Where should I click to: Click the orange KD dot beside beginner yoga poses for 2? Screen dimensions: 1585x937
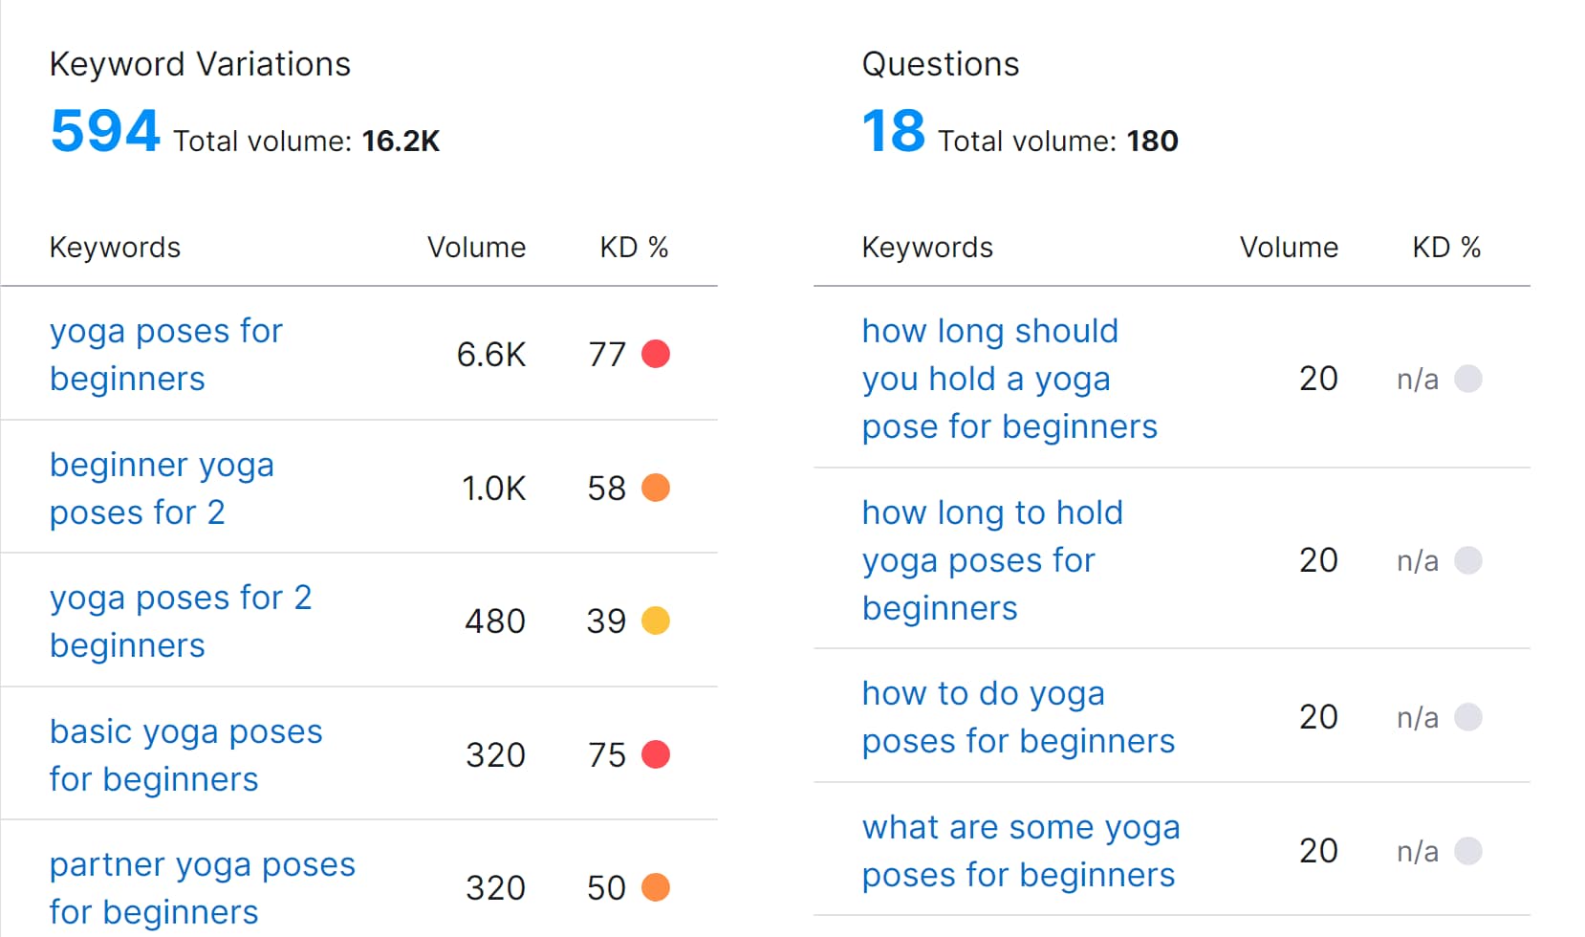coord(656,488)
